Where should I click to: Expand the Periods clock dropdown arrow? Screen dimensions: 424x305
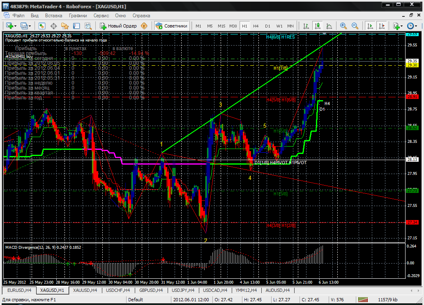(416, 26)
